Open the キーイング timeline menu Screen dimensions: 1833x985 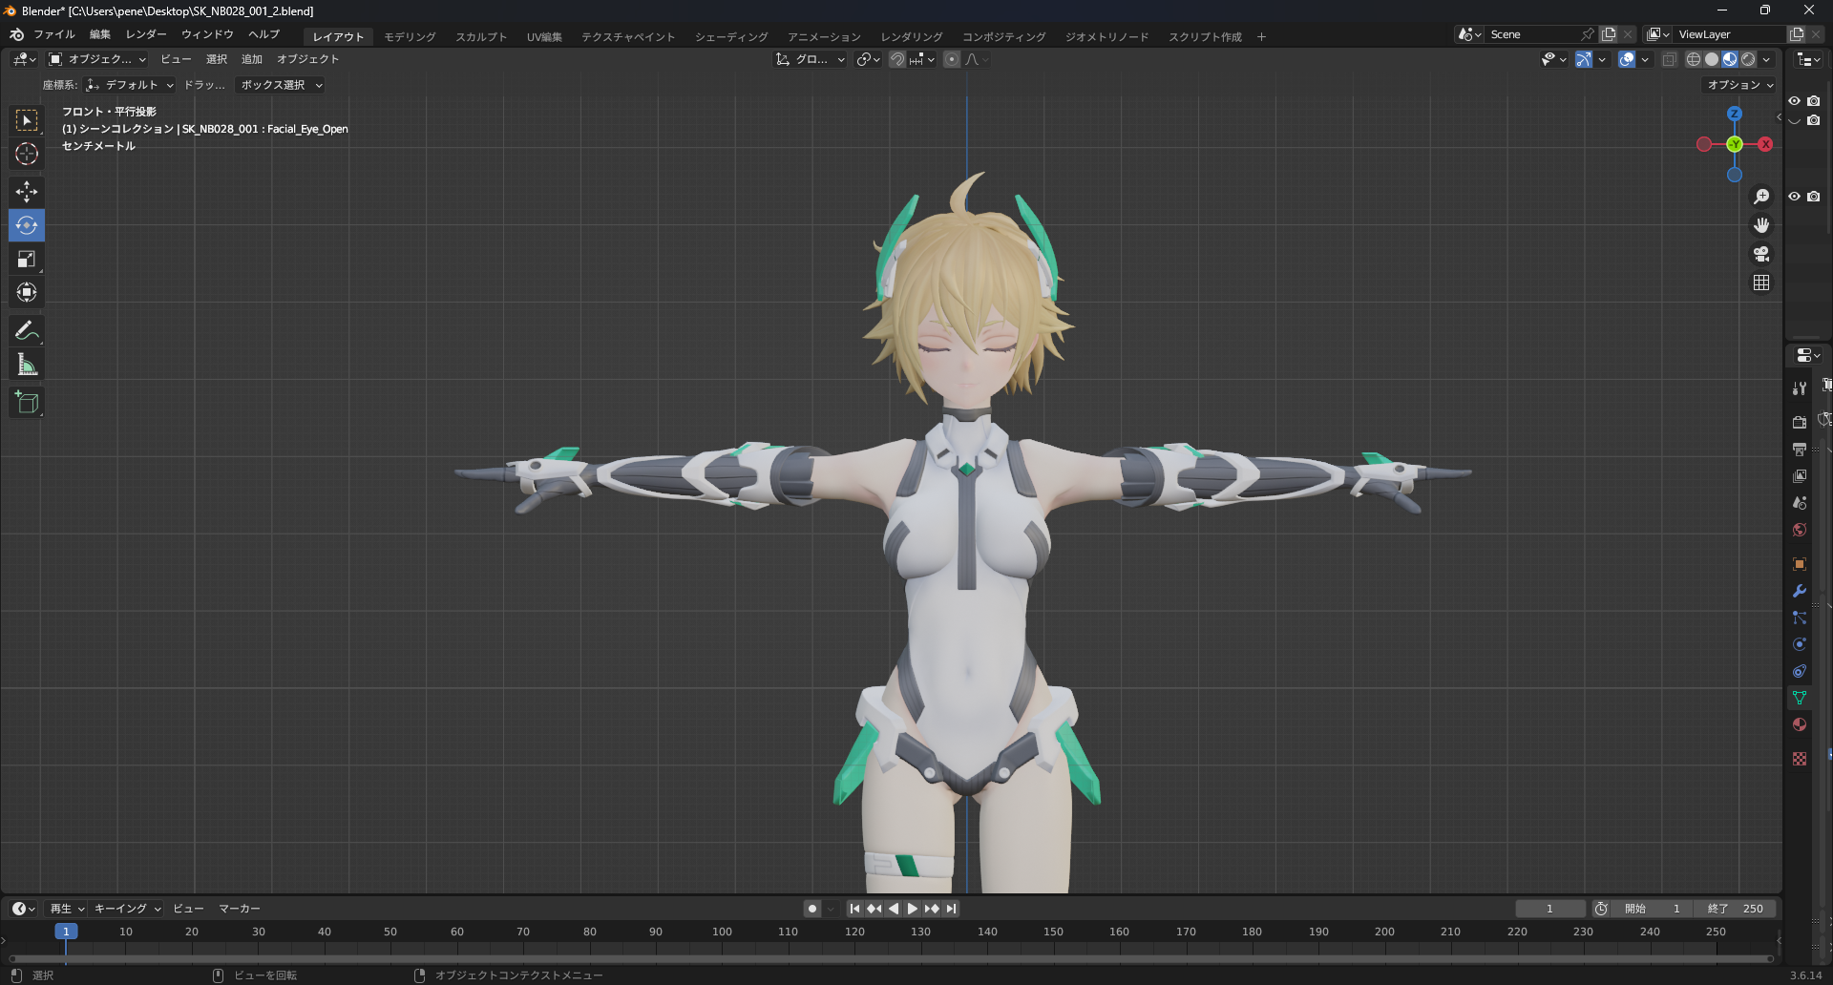pyautogui.click(x=127, y=909)
